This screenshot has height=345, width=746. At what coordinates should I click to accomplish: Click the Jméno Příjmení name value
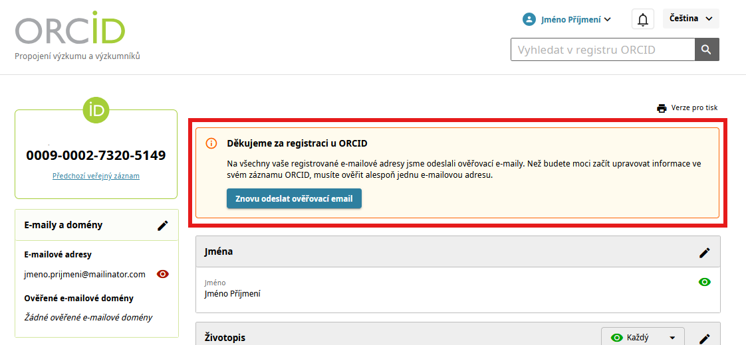point(232,294)
